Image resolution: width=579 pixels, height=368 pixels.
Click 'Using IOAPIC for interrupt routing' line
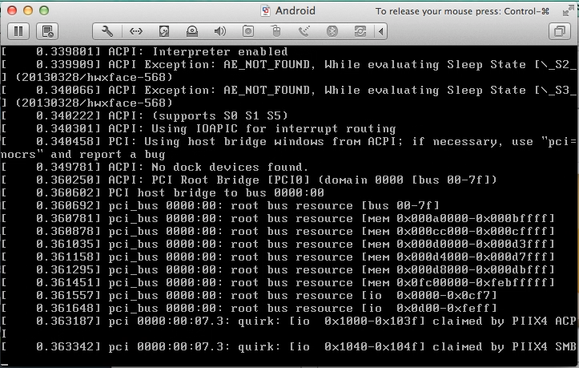tap(199, 129)
